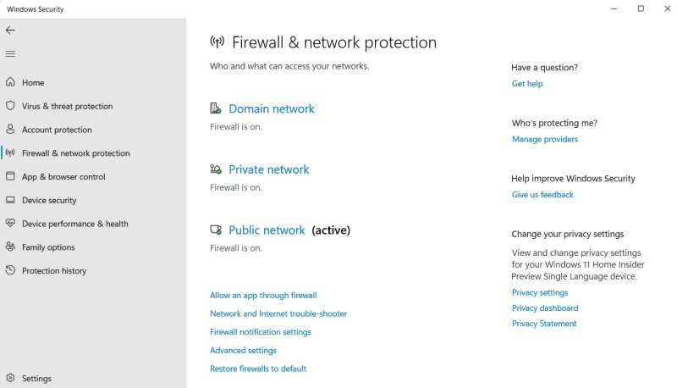677x388 pixels.
Task: Click the Domain network building icon
Action: (x=216, y=108)
